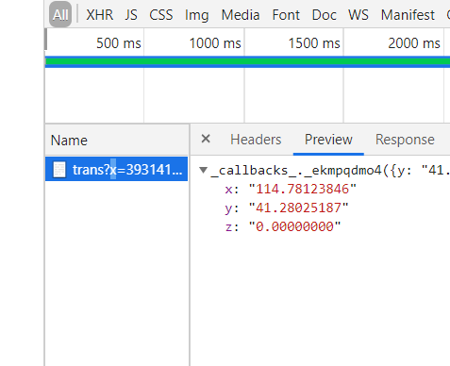Image resolution: width=450 pixels, height=366 pixels.
Task: Click the 2000 ms timeline marker
Action: pyautogui.click(x=414, y=43)
